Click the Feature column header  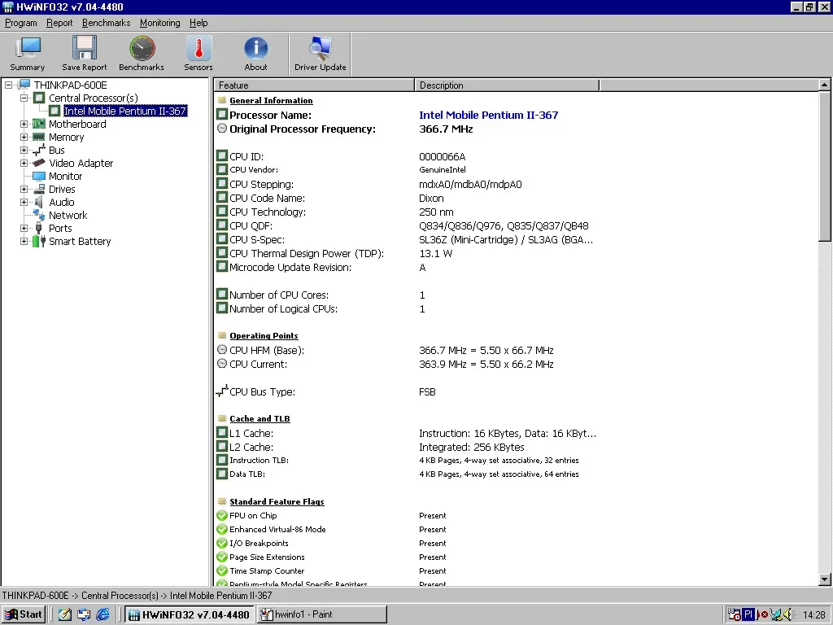pos(314,85)
